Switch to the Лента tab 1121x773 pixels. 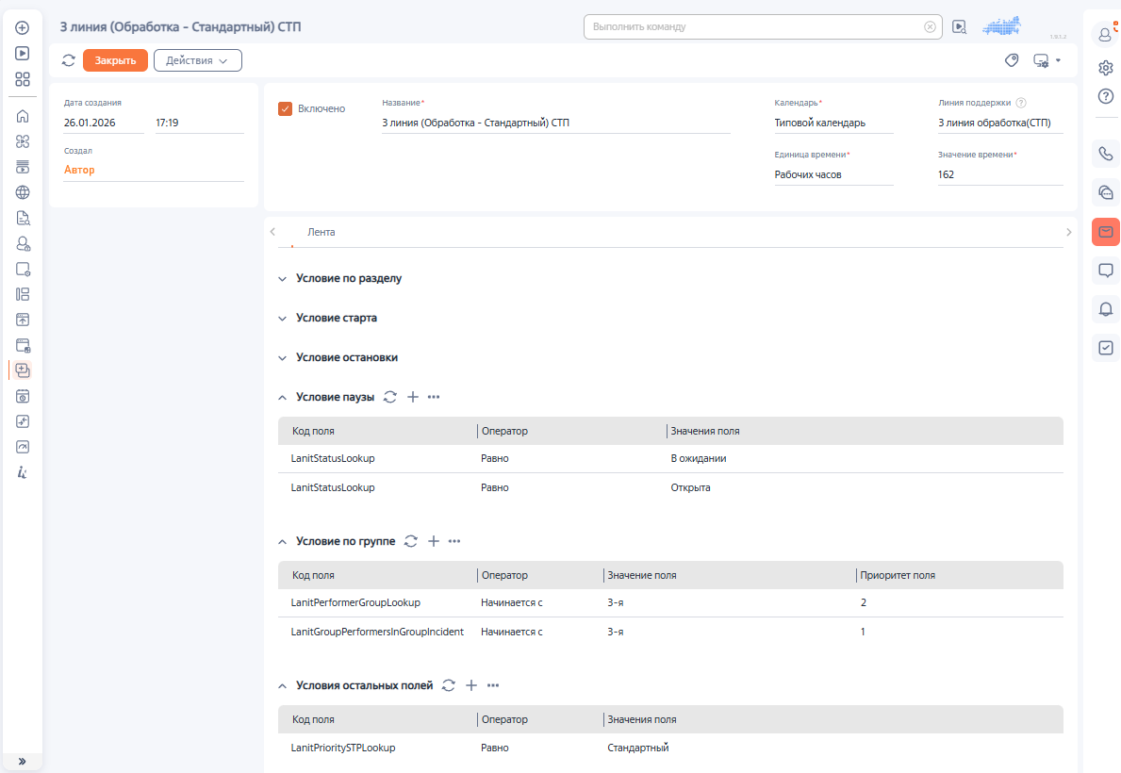(x=321, y=233)
